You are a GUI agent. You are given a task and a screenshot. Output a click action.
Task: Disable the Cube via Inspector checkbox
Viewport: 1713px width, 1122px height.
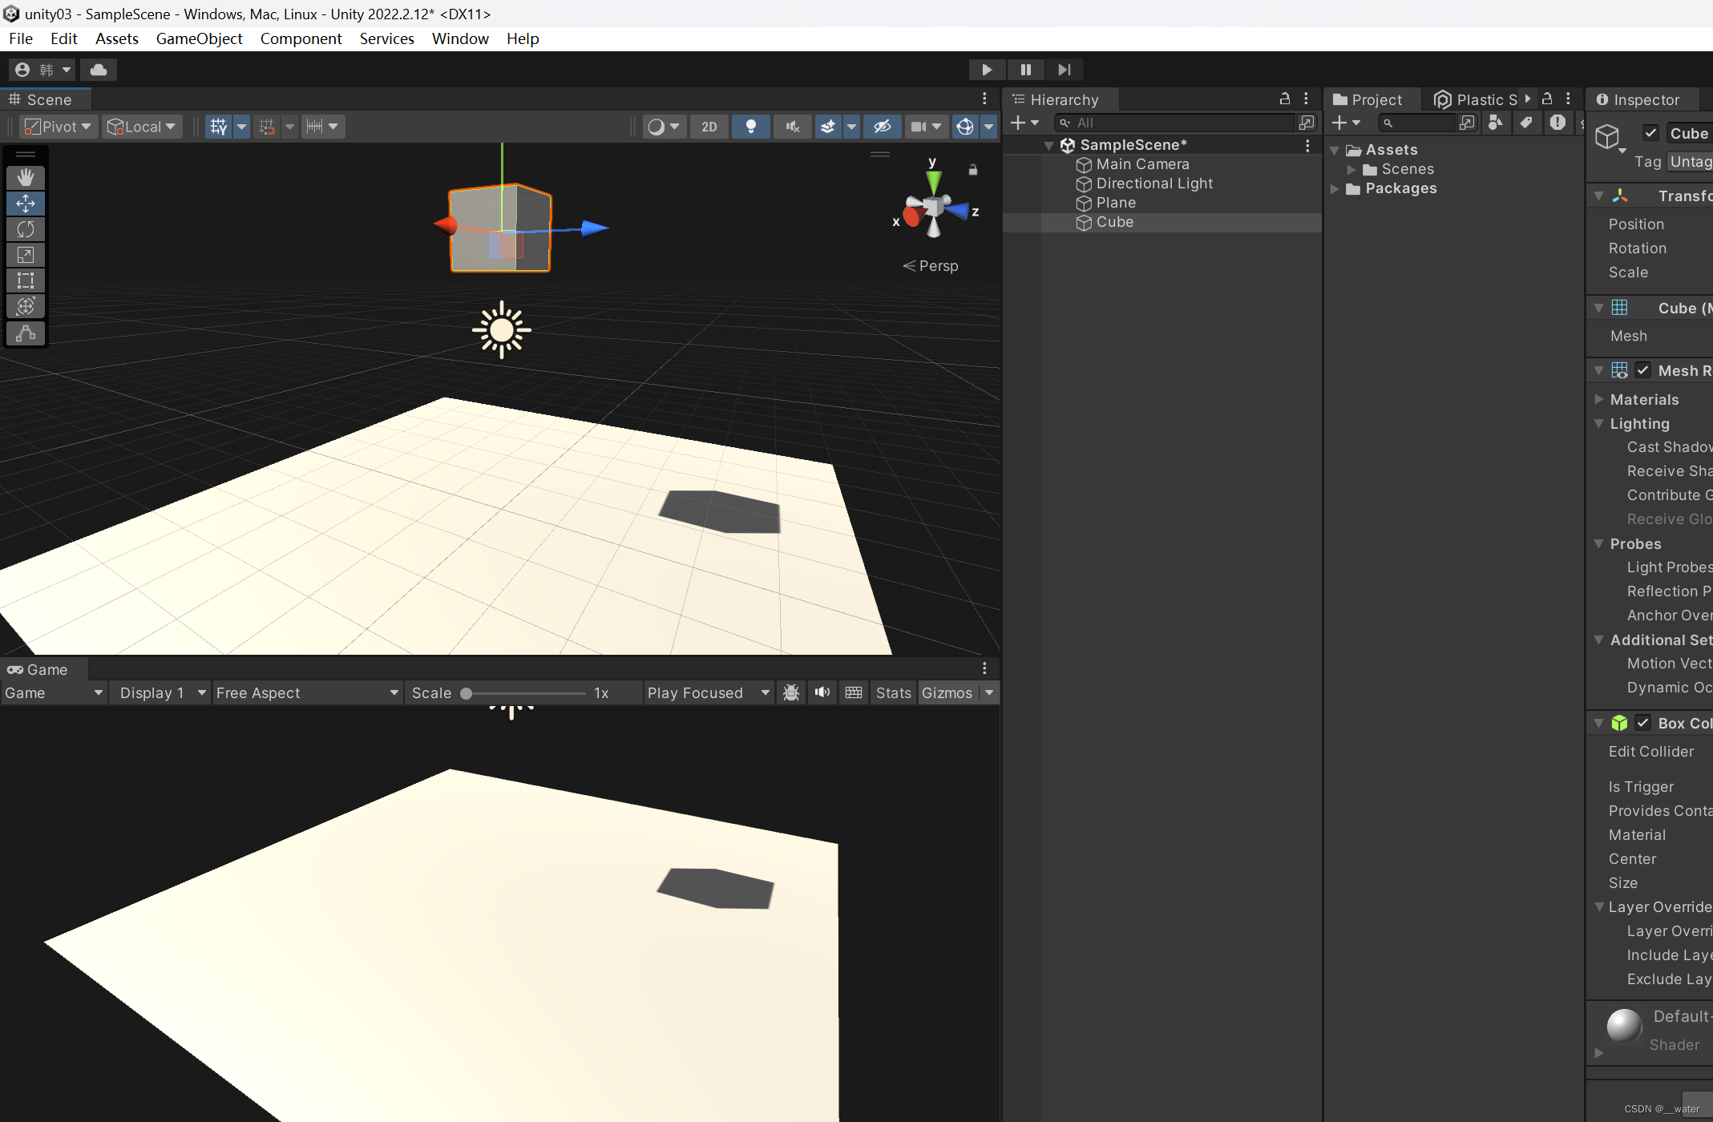(x=1650, y=132)
